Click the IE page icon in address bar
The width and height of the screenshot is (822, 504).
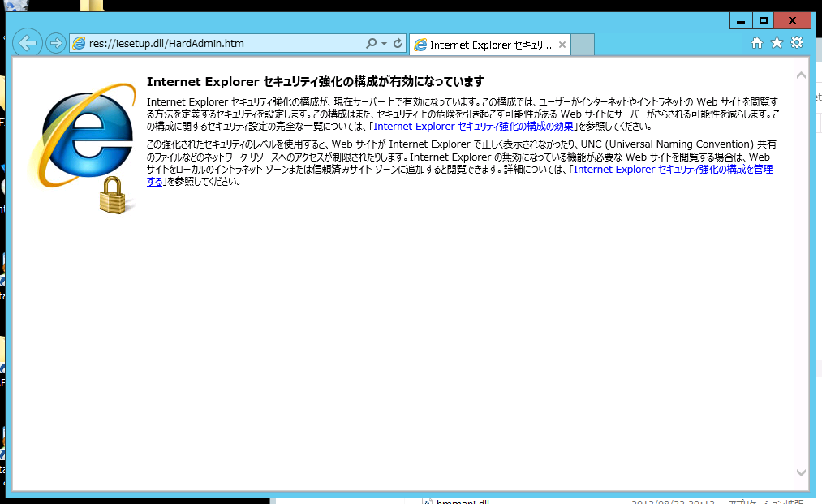click(x=79, y=44)
